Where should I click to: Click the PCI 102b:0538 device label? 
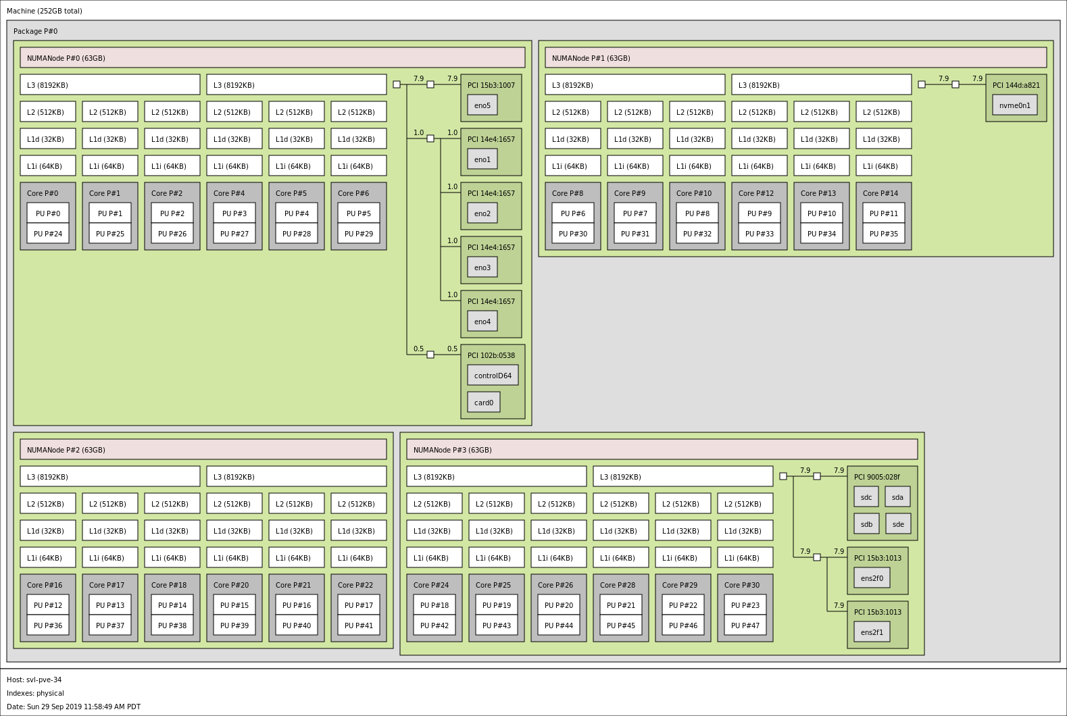pos(491,355)
